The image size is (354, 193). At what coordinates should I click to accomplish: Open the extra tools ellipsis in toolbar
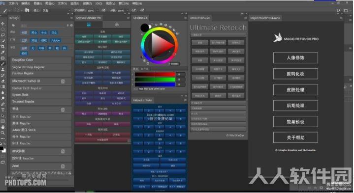(3, 138)
